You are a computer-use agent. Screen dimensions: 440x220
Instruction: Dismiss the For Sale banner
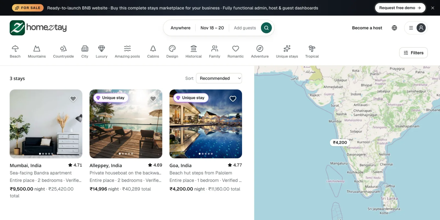[x=433, y=8]
